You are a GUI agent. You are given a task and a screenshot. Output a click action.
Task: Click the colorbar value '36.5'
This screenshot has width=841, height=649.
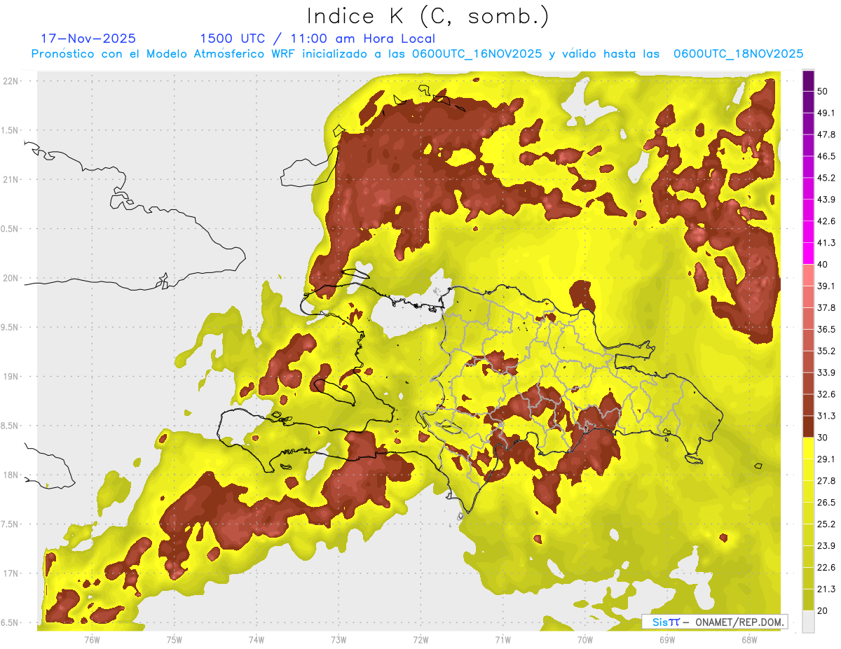click(x=826, y=329)
